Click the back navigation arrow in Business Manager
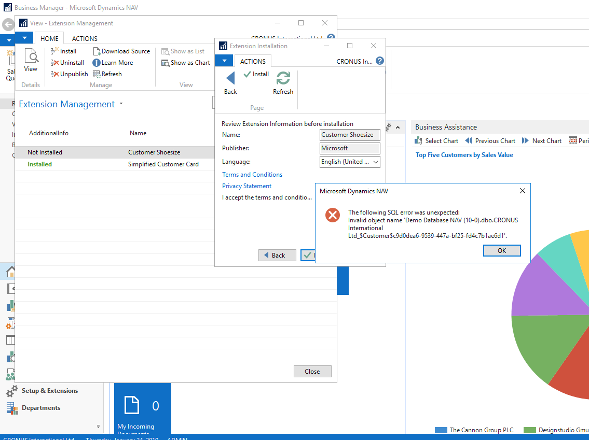 [x=8, y=25]
